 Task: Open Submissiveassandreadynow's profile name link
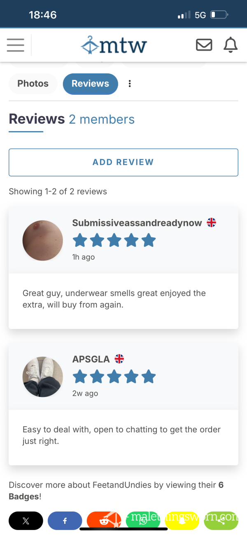137,223
